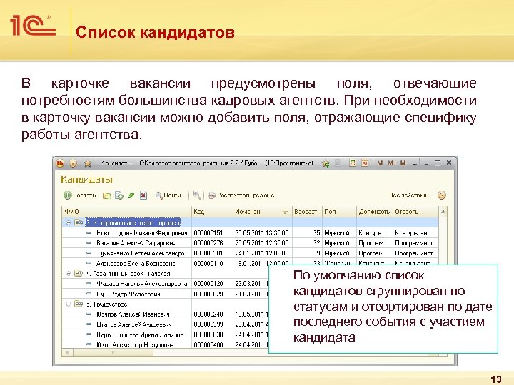Click the M memory button in the title bar

(380, 163)
